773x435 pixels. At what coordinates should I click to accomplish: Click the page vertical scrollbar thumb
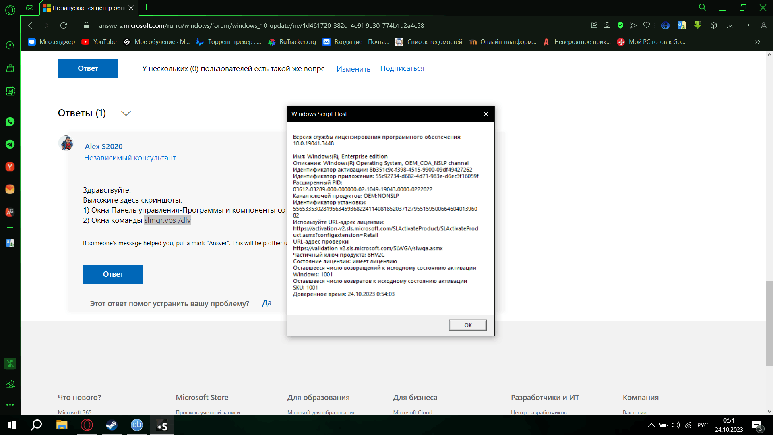coord(769,323)
